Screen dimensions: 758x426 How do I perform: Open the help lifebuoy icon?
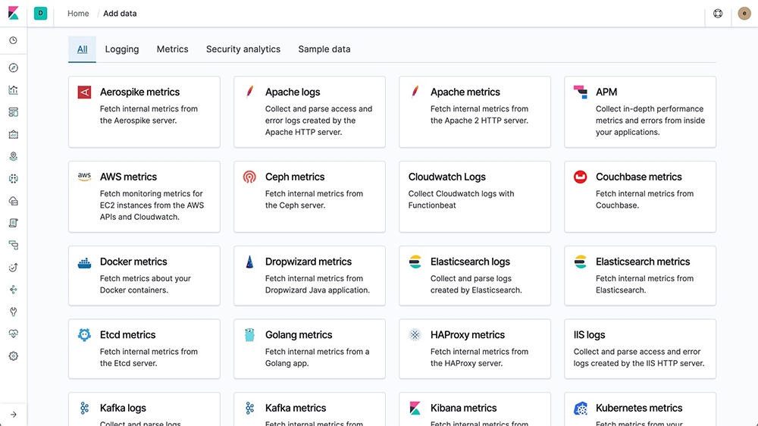718,14
